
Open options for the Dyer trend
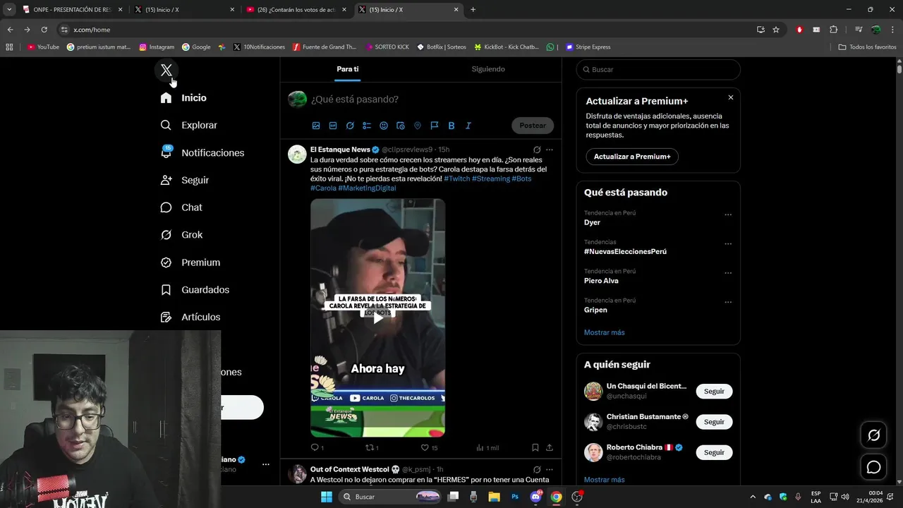[728, 214]
